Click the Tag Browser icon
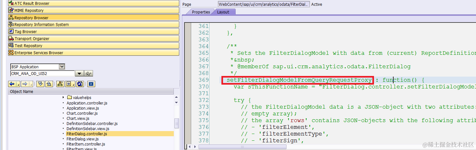The image size is (476, 150). pyautogui.click(x=11, y=32)
